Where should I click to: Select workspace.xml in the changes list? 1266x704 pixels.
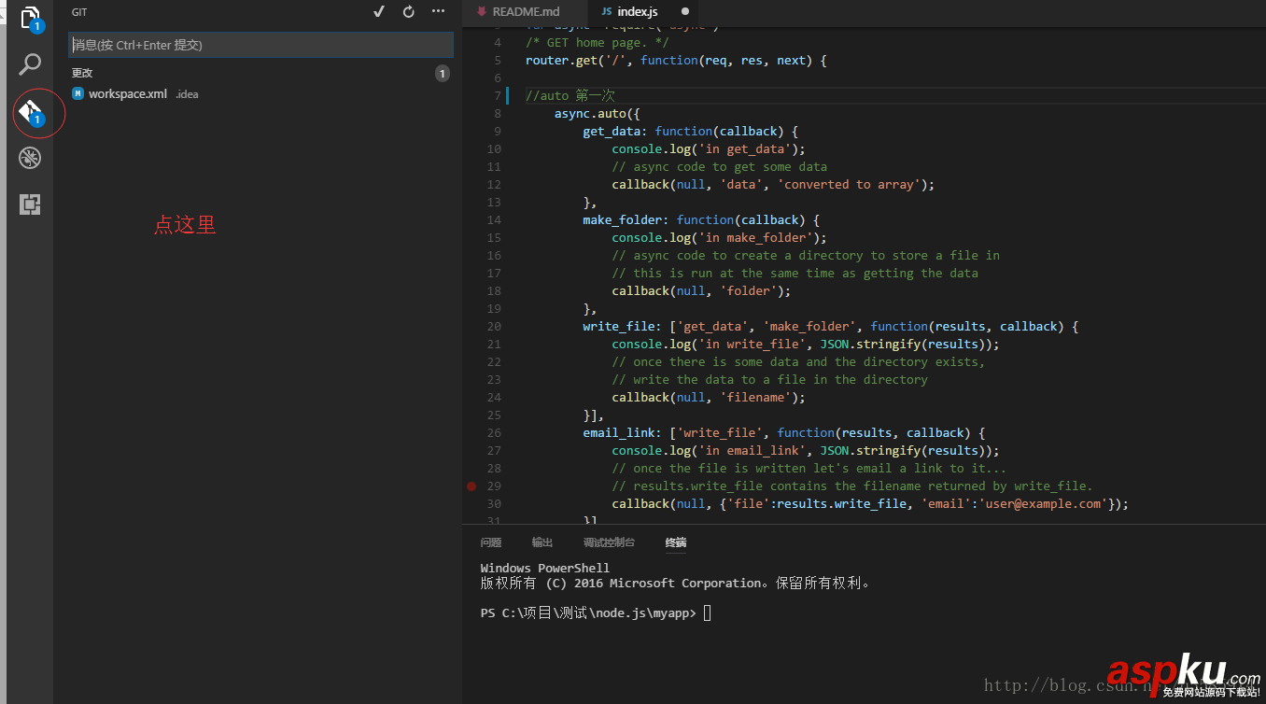128,93
